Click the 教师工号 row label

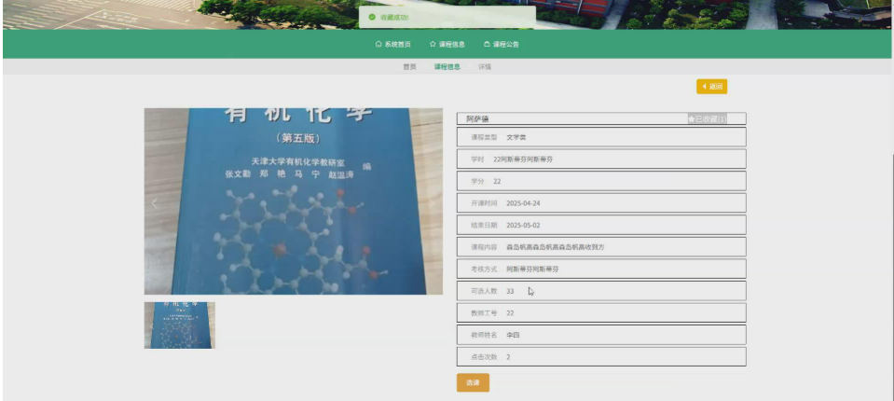point(484,313)
